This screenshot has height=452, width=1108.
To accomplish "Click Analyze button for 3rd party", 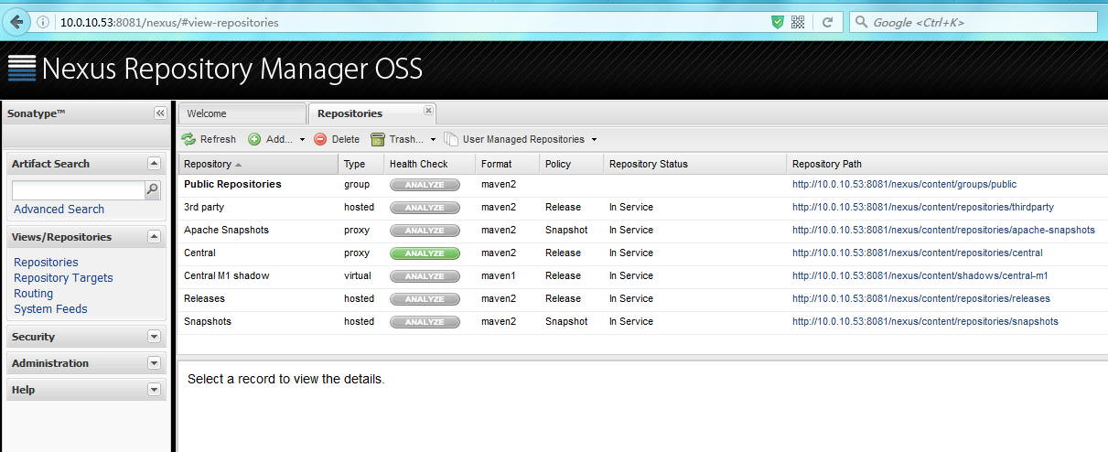I will tap(425, 208).
